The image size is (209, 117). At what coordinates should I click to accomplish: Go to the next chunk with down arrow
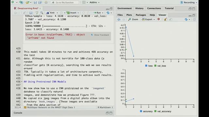pos(88,13)
